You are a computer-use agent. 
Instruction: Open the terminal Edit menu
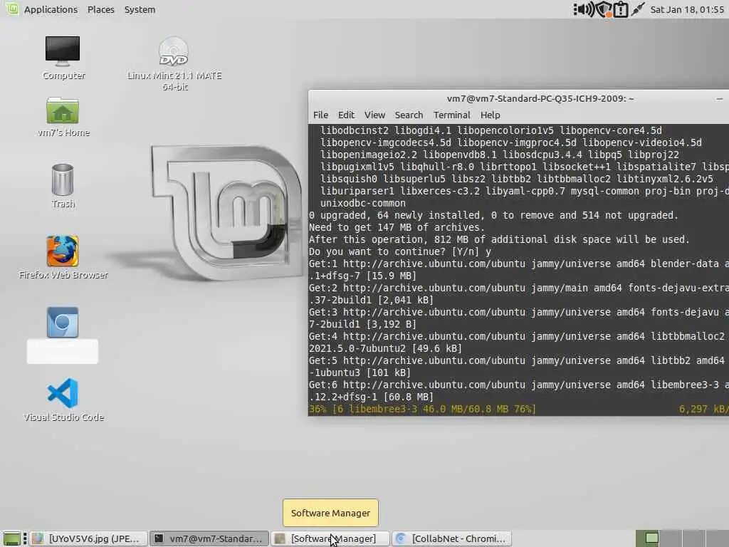(346, 115)
